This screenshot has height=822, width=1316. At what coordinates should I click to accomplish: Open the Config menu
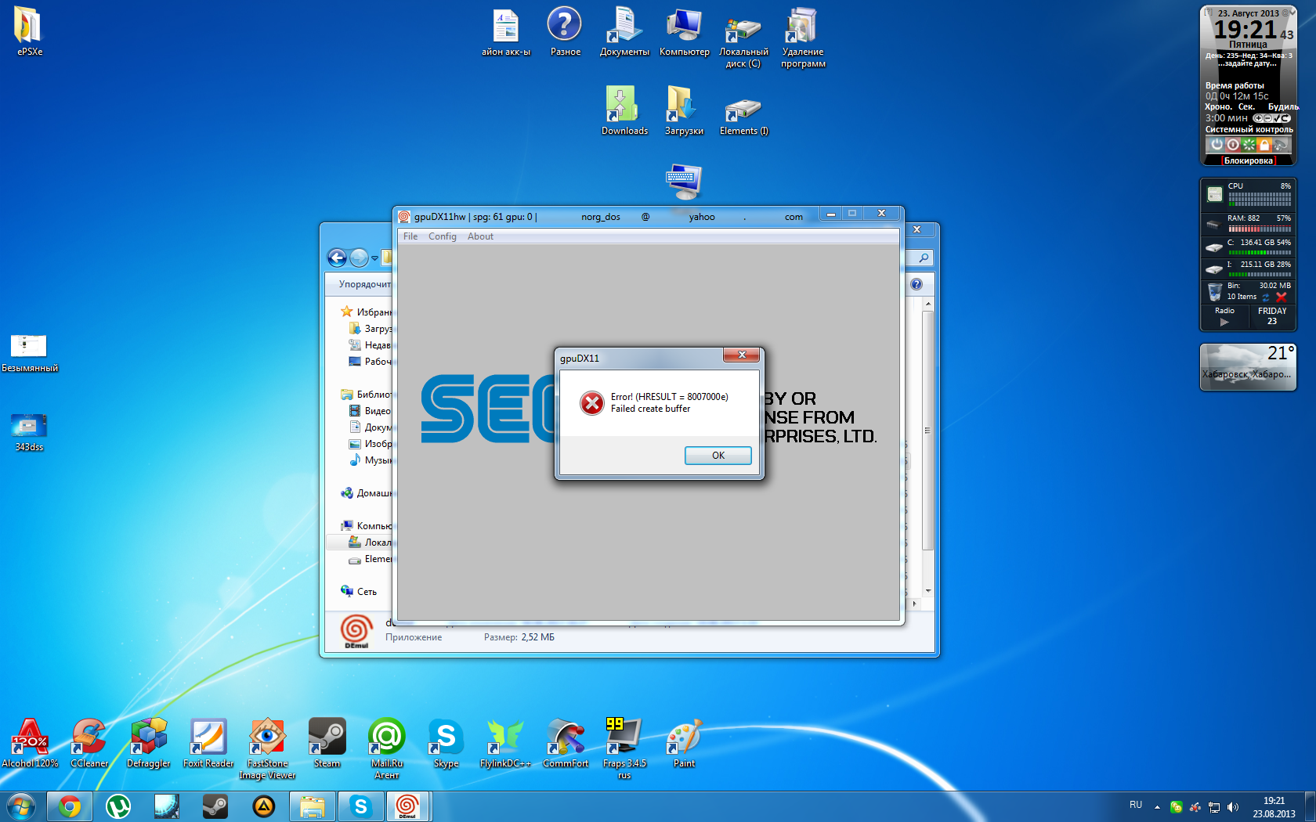pyautogui.click(x=442, y=236)
